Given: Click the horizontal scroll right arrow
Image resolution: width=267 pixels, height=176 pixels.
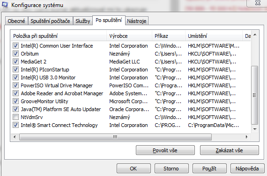Looking at the screenshot, I should pyautogui.click(x=246, y=137).
